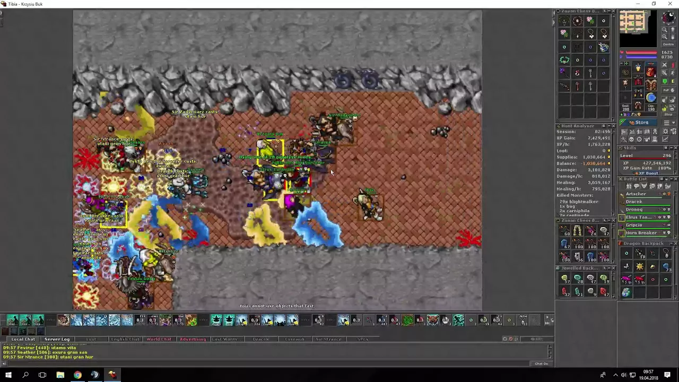Image resolution: width=679 pixels, height=382 pixels.
Task: Zoom in the minimap with lower magnifier
Action: coord(665,37)
